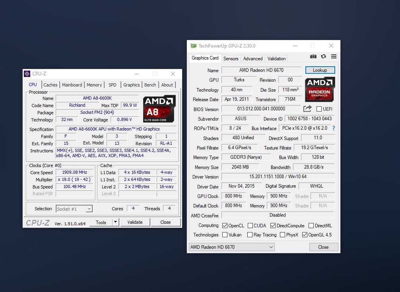The width and height of the screenshot is (400, 292).
Task: Toggle the PhysX checkbox
Action: tap(282, 235)
